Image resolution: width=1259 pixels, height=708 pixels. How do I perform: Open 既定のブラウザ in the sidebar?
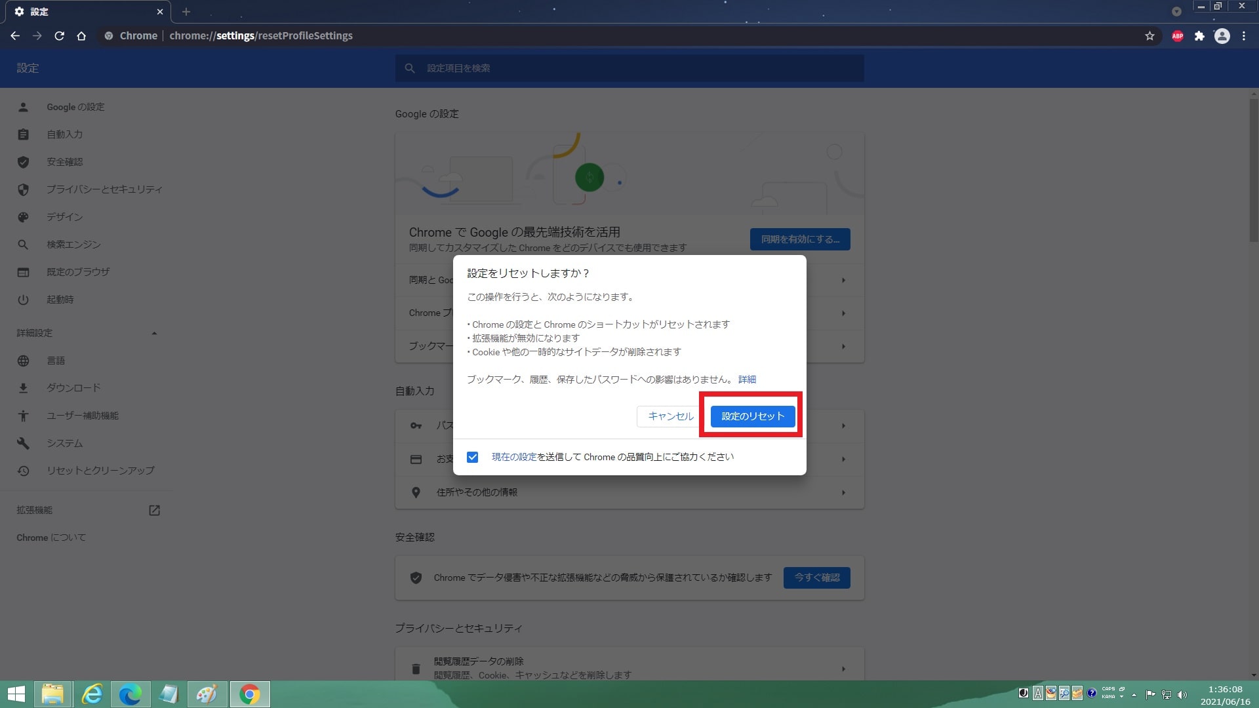[x=78, y=272]
